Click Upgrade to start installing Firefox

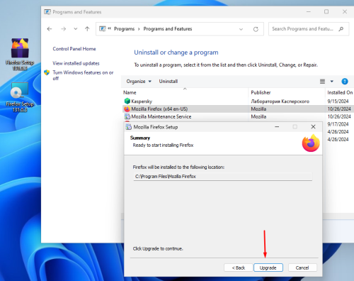268,268
